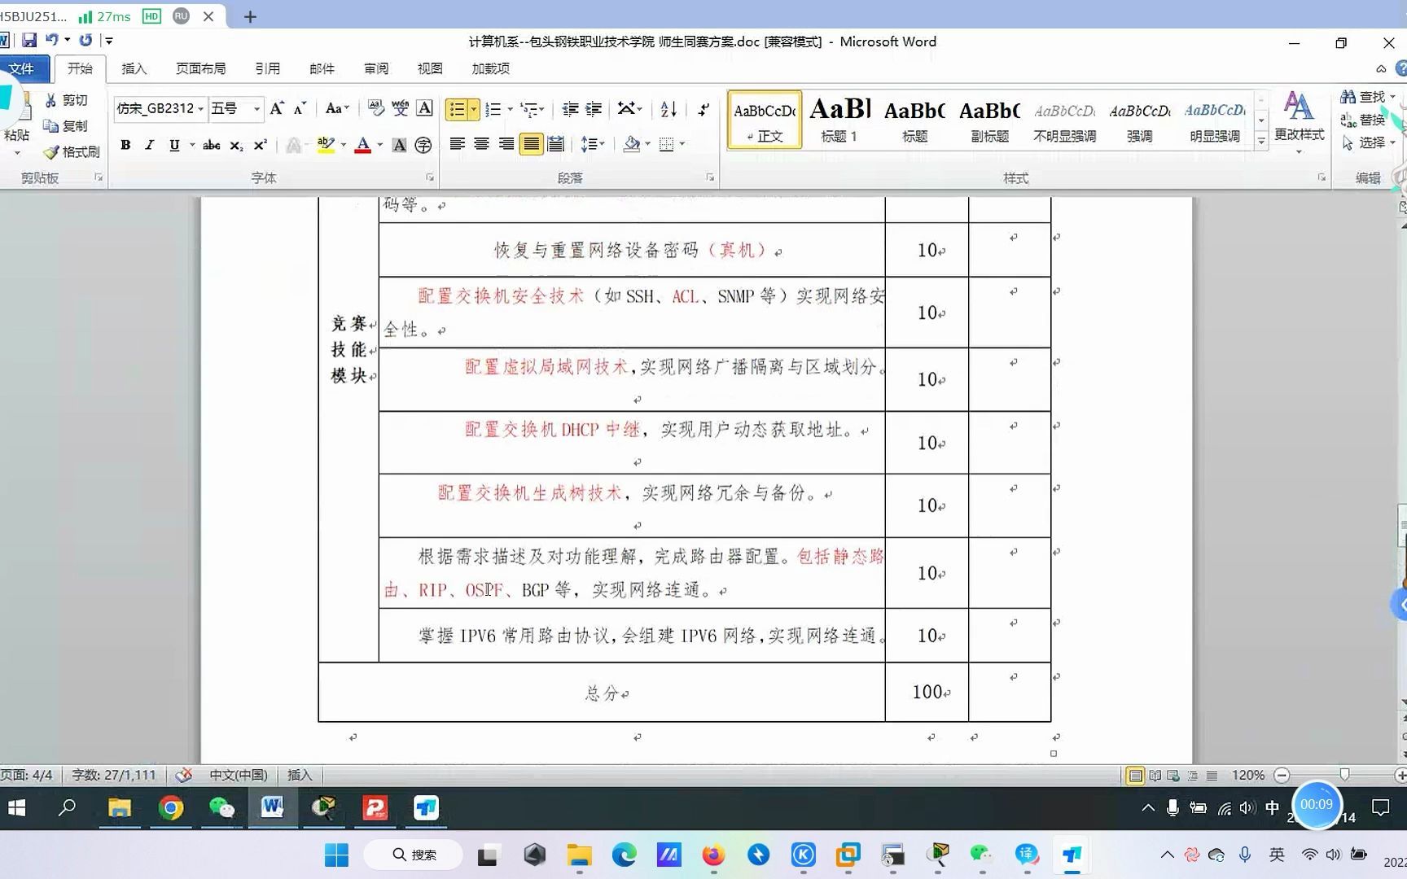Image resolution: width=1407 pixels, height=879 pixels.
Task: Toggle bold formatting
Action: tap(125, 145)
